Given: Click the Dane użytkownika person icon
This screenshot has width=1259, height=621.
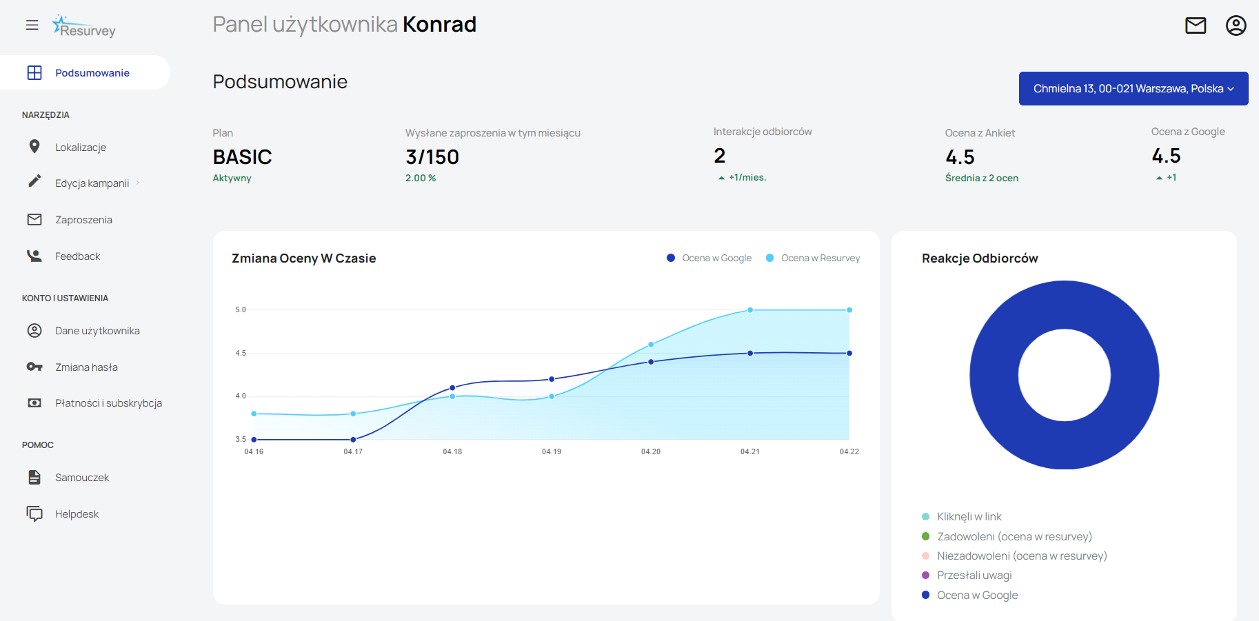Looking at the screenshot, I should pos(34,330).
